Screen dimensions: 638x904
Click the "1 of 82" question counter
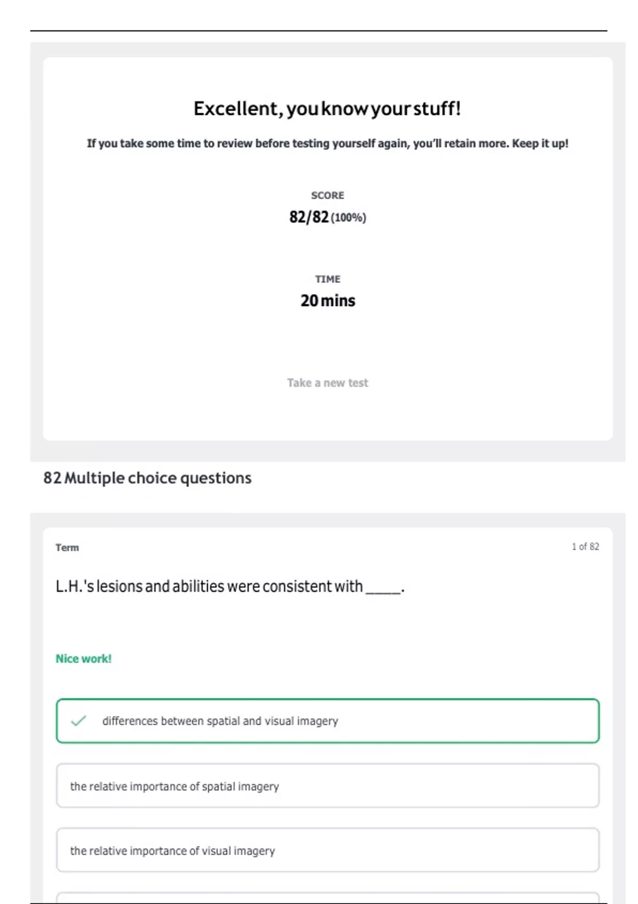click(x=585, y=547)
